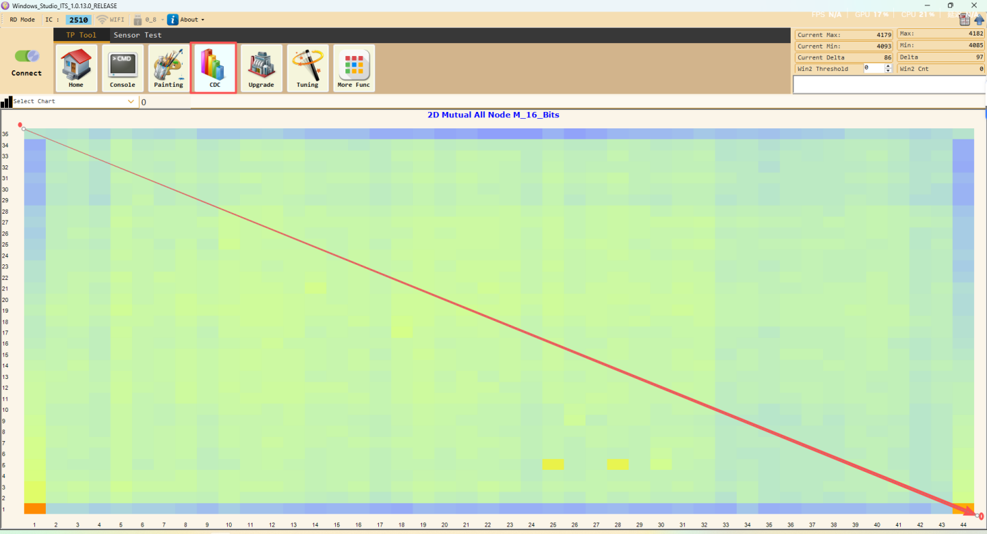
Task: Open the Home tool
Action: coord(76,68)
